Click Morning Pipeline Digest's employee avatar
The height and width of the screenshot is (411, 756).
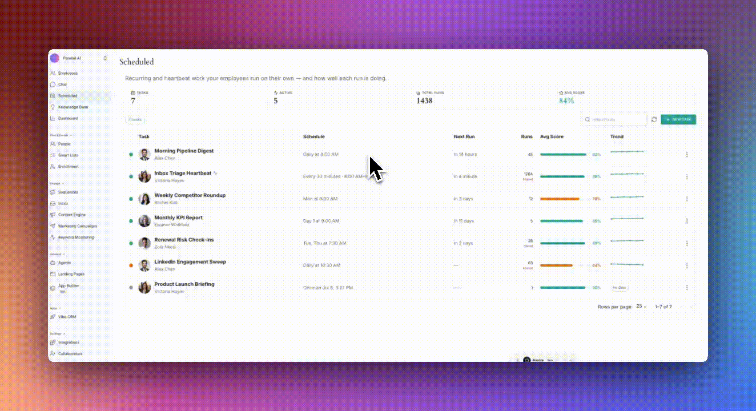coord(144,155)
